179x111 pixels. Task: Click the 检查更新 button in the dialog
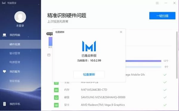tap(89, 74)
